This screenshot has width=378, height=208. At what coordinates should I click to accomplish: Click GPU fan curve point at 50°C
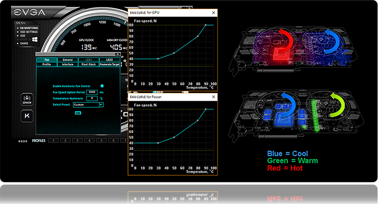point(174,53)
